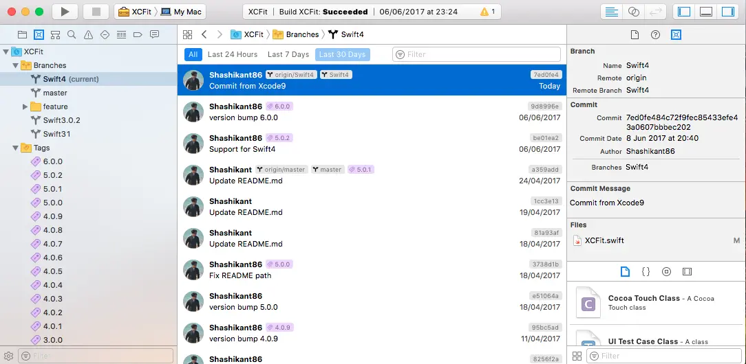746x364 pixels.
Task: Collapse the Branches group
Action: pos(15,65)
